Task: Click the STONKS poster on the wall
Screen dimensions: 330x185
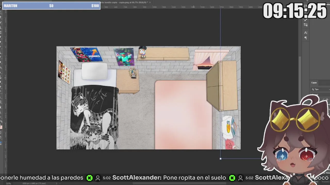Action: coord(86,54)
